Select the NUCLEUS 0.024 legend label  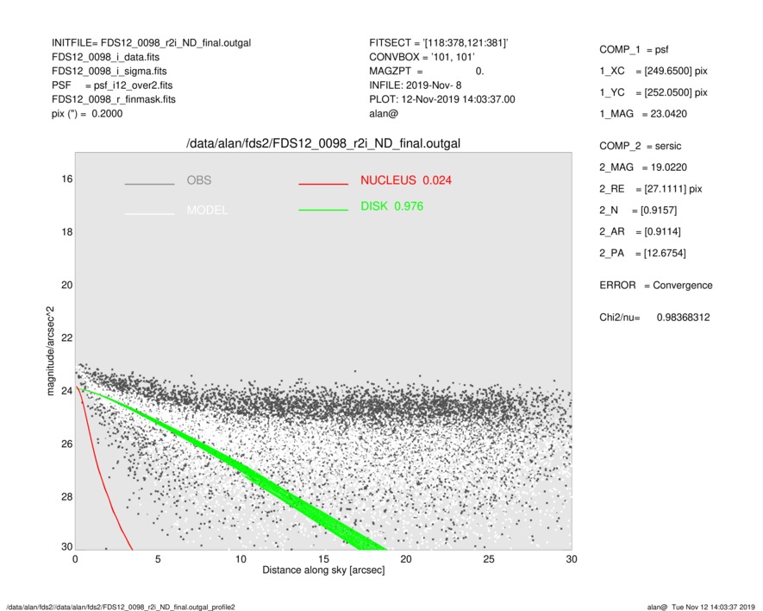[x=405, y=180]
